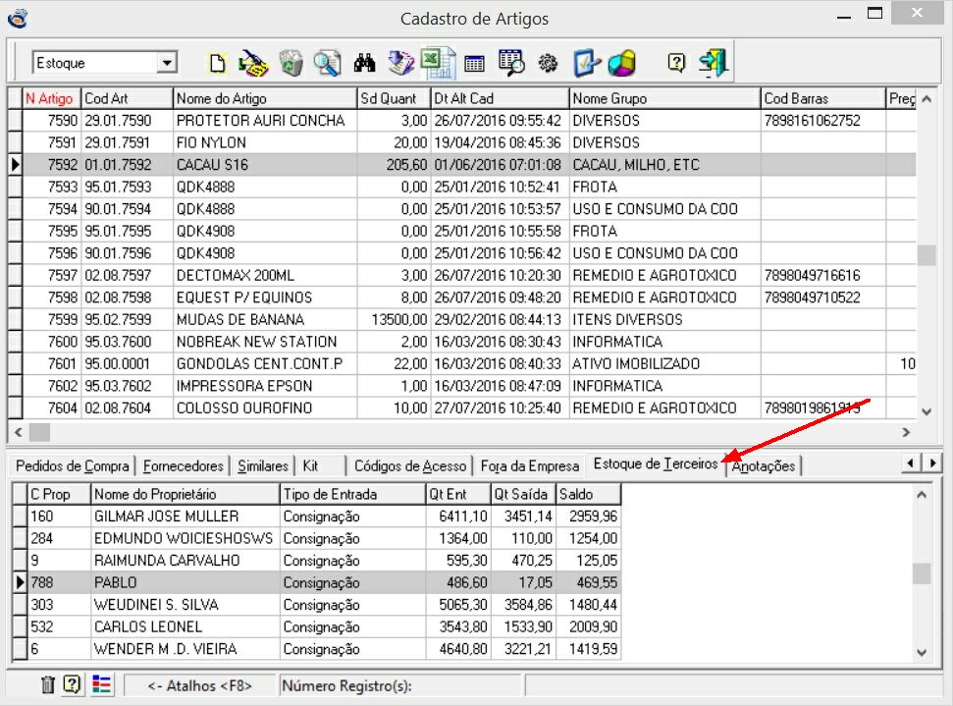This screenshot has height=706, width=953.
Task: Click the colored list legend icon
Action: (101, 684)
